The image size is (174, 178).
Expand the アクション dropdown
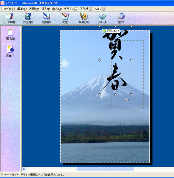[111, 31]
